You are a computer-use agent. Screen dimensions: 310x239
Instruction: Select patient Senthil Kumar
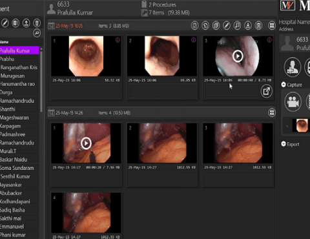coord(19,176)
